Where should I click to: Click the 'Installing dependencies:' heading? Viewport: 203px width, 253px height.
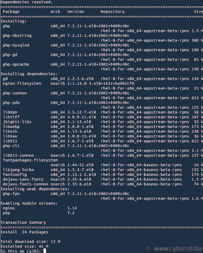[29, 74]
